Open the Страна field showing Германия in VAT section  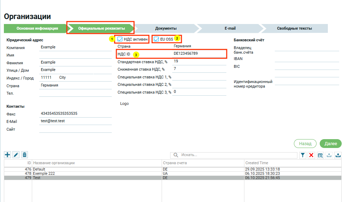point(199,46)
